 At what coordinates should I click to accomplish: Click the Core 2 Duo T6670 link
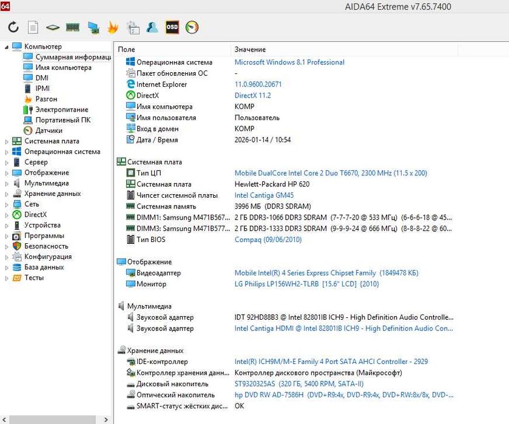click(331, 173)
